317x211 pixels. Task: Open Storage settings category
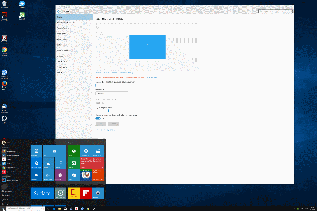tap(74, 56)
